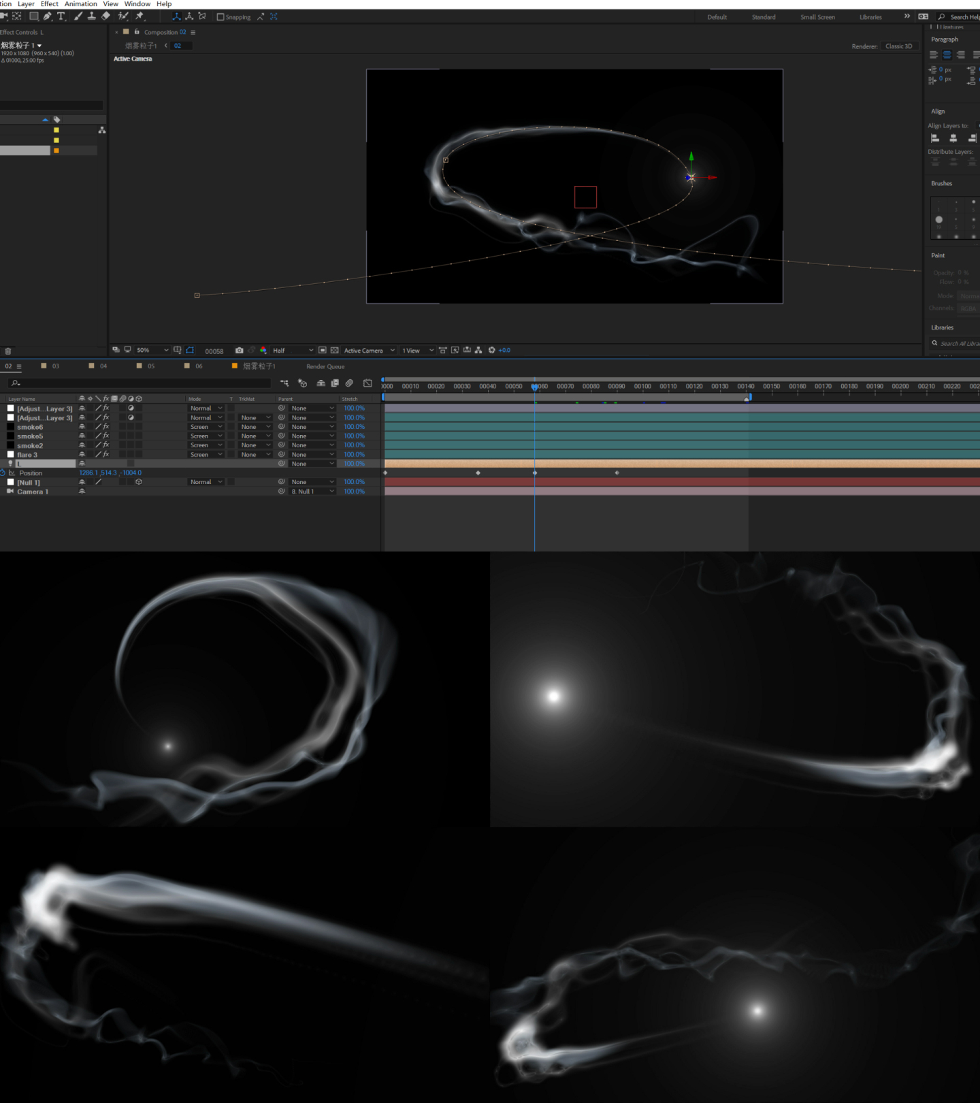Activate Local Axis mode icon

176,16
